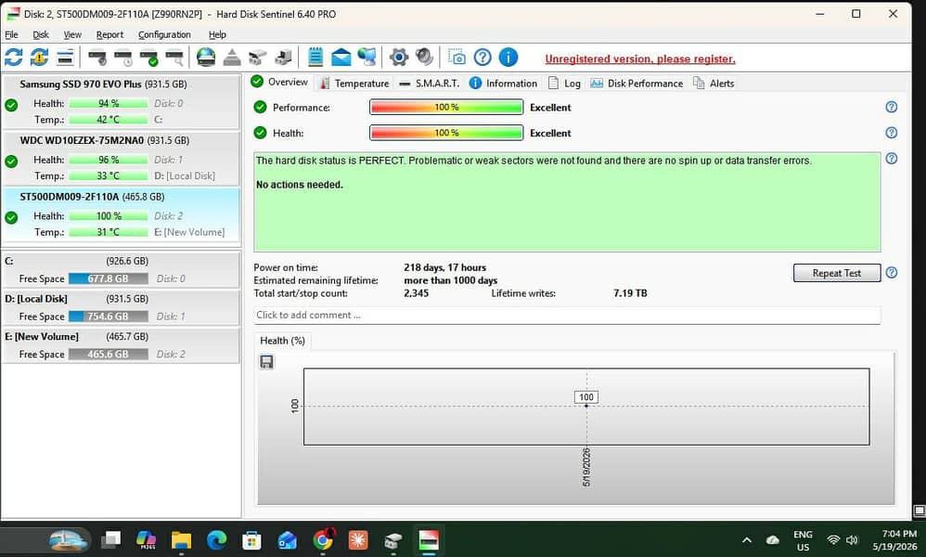Viewport: 926px width, 557px height.
Task: Click the Unregistered version, please register link
Action: pos(640,59)
